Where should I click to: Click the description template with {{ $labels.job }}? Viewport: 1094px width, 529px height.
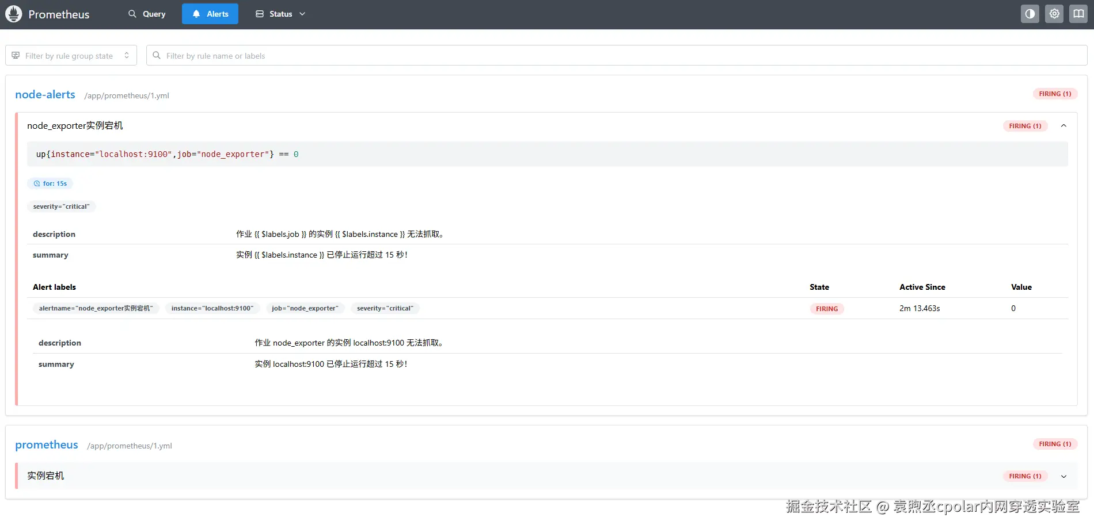pos(340,234)
